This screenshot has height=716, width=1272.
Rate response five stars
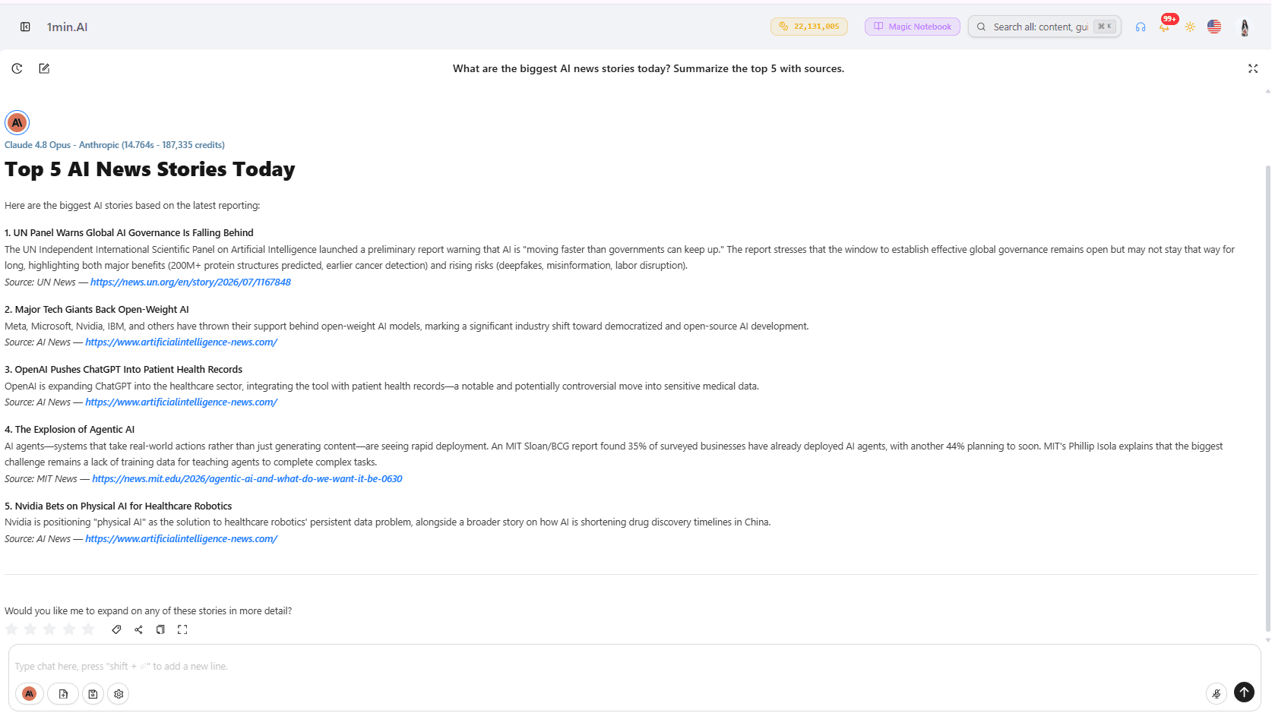88,629
